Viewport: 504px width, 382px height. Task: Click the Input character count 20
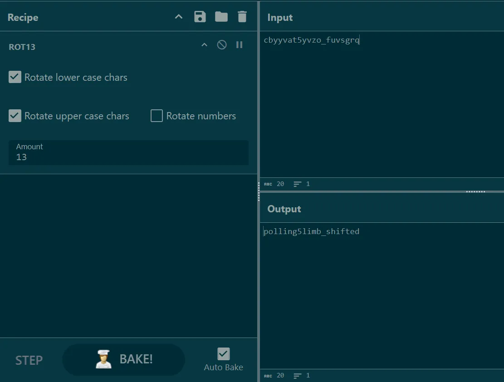click(x=280, y=184)
